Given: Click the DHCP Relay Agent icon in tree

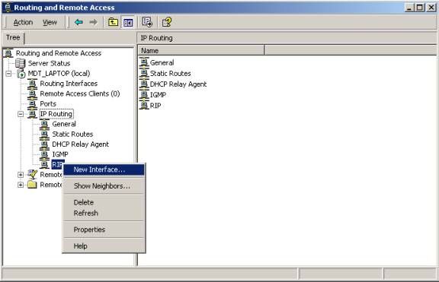Looking at the screenshot, I should pyautogui.click(x=44, y=144).
